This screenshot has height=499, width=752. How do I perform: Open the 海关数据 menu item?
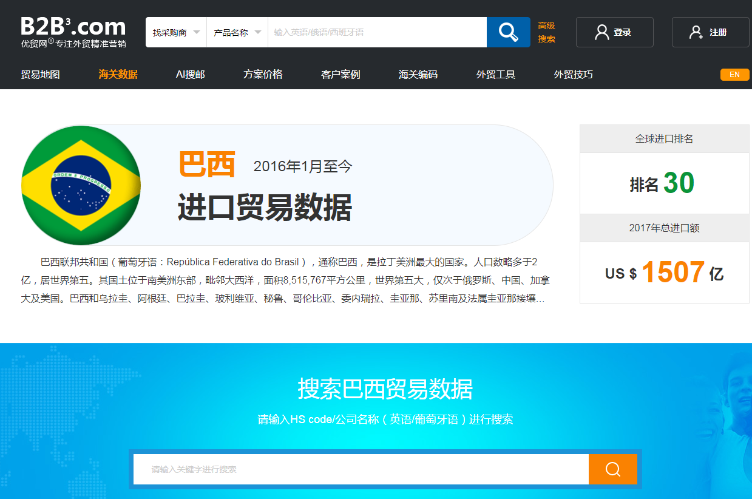pyautogui.click(x=118, y=75)
